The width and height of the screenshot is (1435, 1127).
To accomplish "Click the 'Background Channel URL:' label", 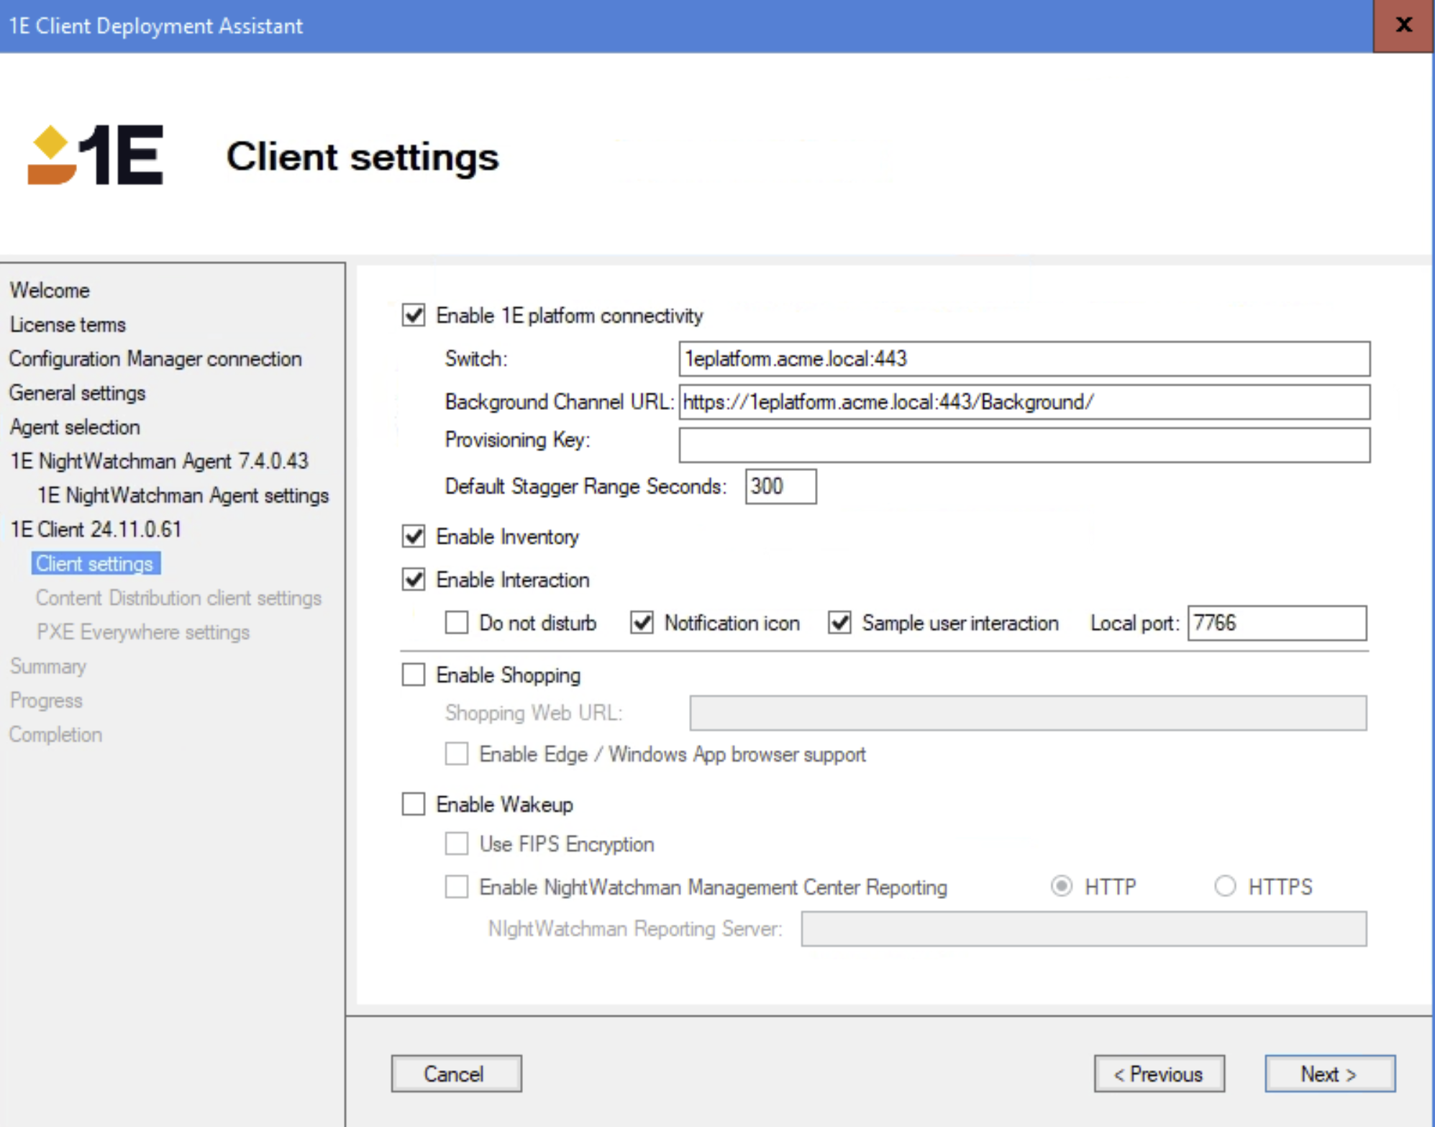I will pos(559,401).
